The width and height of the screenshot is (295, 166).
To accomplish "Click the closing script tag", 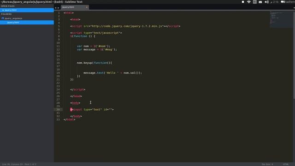I will tap(78, 89).
